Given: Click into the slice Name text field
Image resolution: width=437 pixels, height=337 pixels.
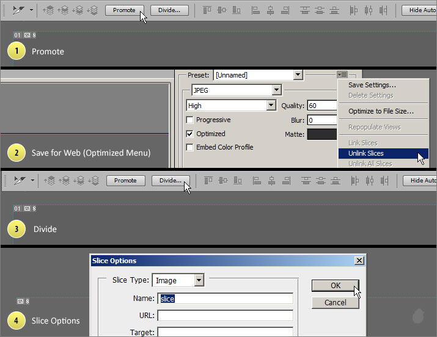Looking at the screenshot, I should click(x=225, y=299).
